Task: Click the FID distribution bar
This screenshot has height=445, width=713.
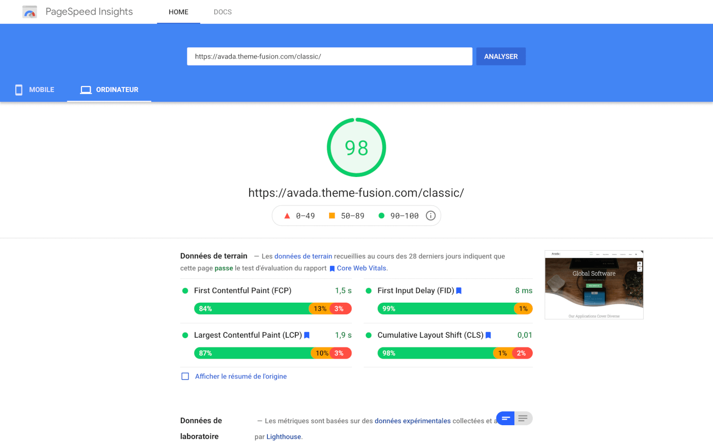Action: point(455,309)
